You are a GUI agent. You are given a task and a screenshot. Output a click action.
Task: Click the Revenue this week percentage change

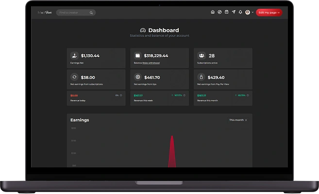177,95
